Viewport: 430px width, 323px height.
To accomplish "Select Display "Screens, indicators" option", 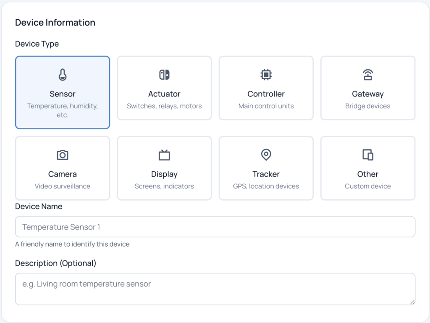I will pyautogui.click(x=164, y=186).
